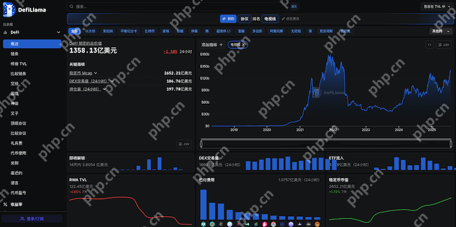Image resolution: width=456 pixels, height=227 pixels.
Task: Select the 以太坊 chain filter
Action: (x=90, y=31)
